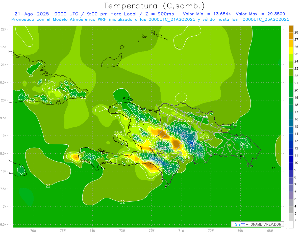303x234 pixels.
Task: Click the '74W' longitude axis label
Action: tap(92, 230)
